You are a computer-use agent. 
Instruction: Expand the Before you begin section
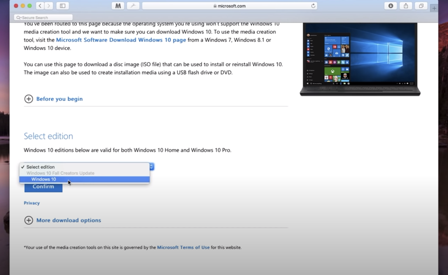(59, 99)
